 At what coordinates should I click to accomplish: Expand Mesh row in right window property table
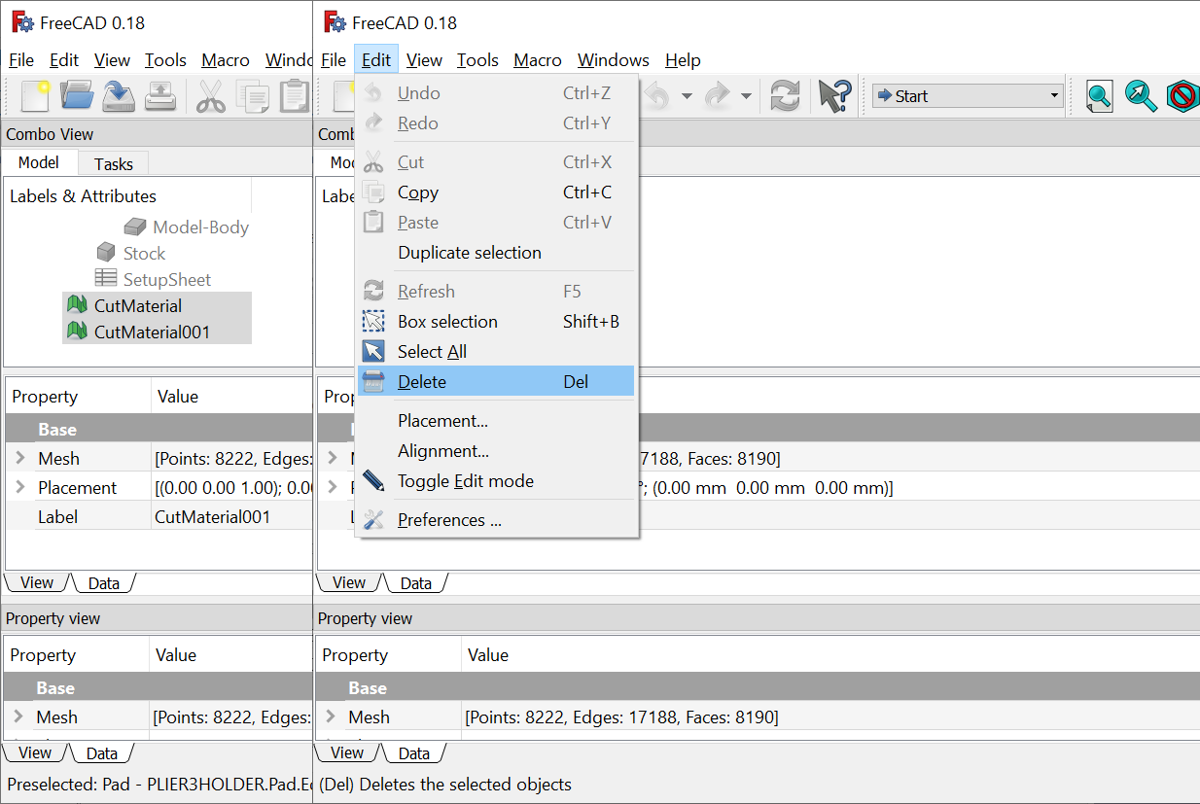pyautogui.click(x=333, y=458)
